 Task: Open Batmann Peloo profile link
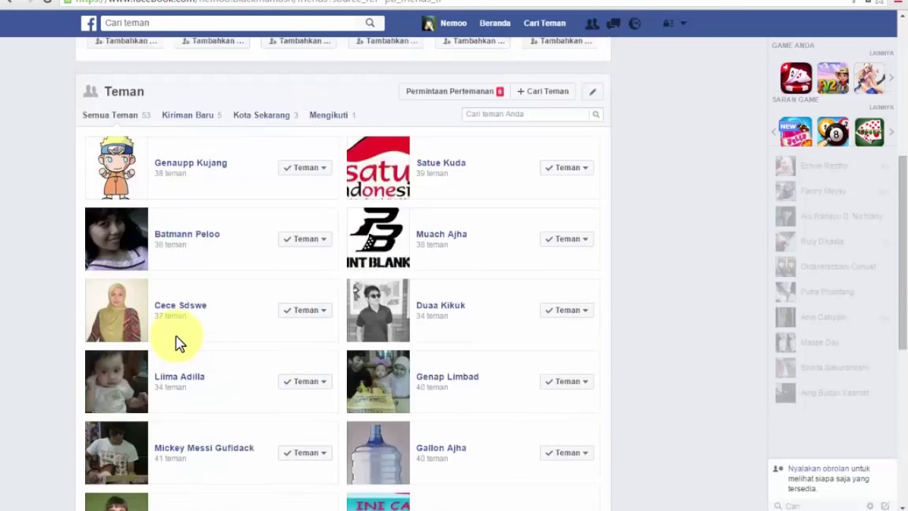click(x=187, y=234)
